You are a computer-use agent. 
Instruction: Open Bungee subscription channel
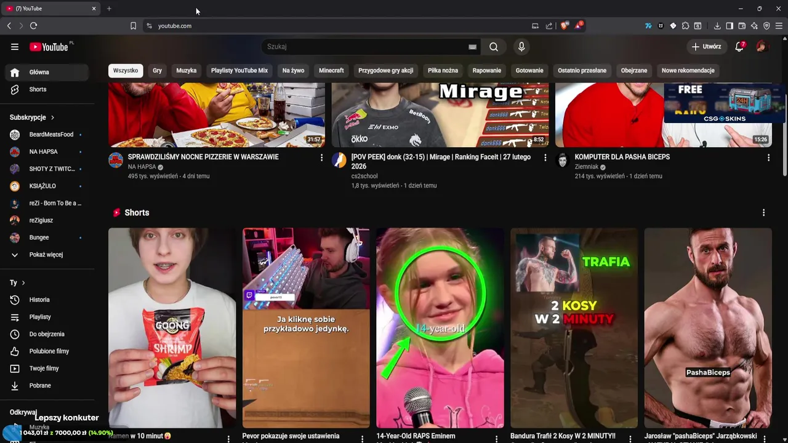[x=47, y=237]
